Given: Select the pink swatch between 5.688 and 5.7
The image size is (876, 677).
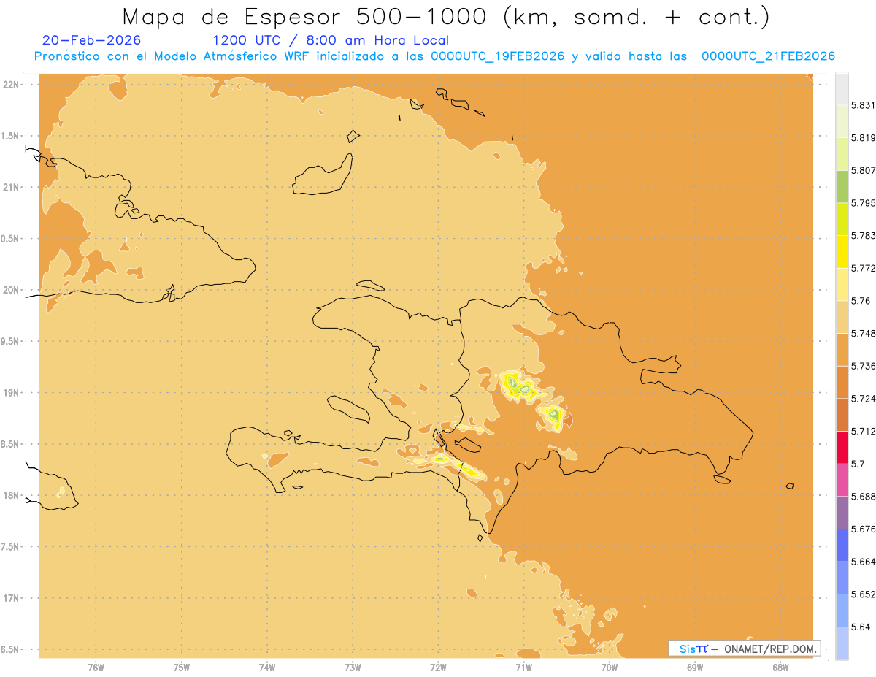Looking at the screenshot, I should [842, 480].
